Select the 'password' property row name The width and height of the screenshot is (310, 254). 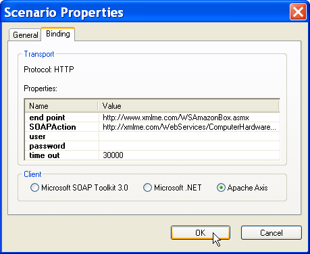(x=47, y=146)
